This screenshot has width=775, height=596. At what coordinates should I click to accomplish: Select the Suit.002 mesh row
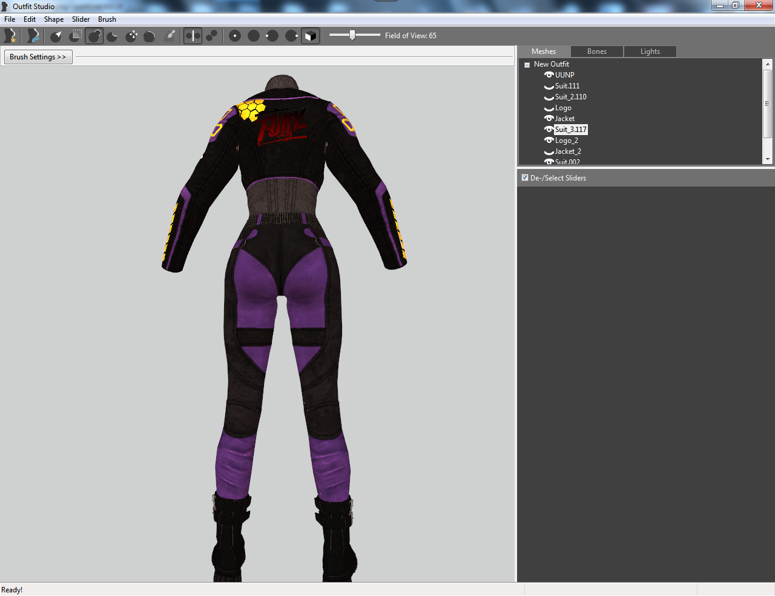click(x=568, y=162)
